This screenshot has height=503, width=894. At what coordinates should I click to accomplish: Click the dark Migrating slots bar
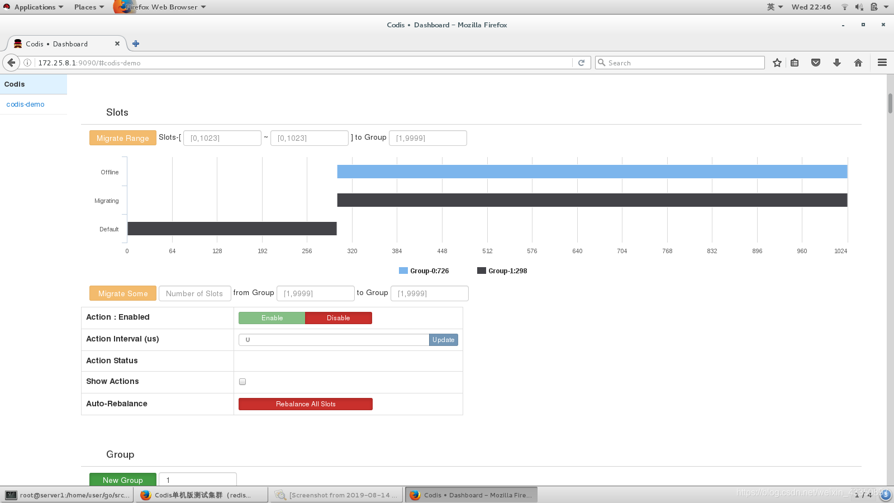tap(592, 200)
